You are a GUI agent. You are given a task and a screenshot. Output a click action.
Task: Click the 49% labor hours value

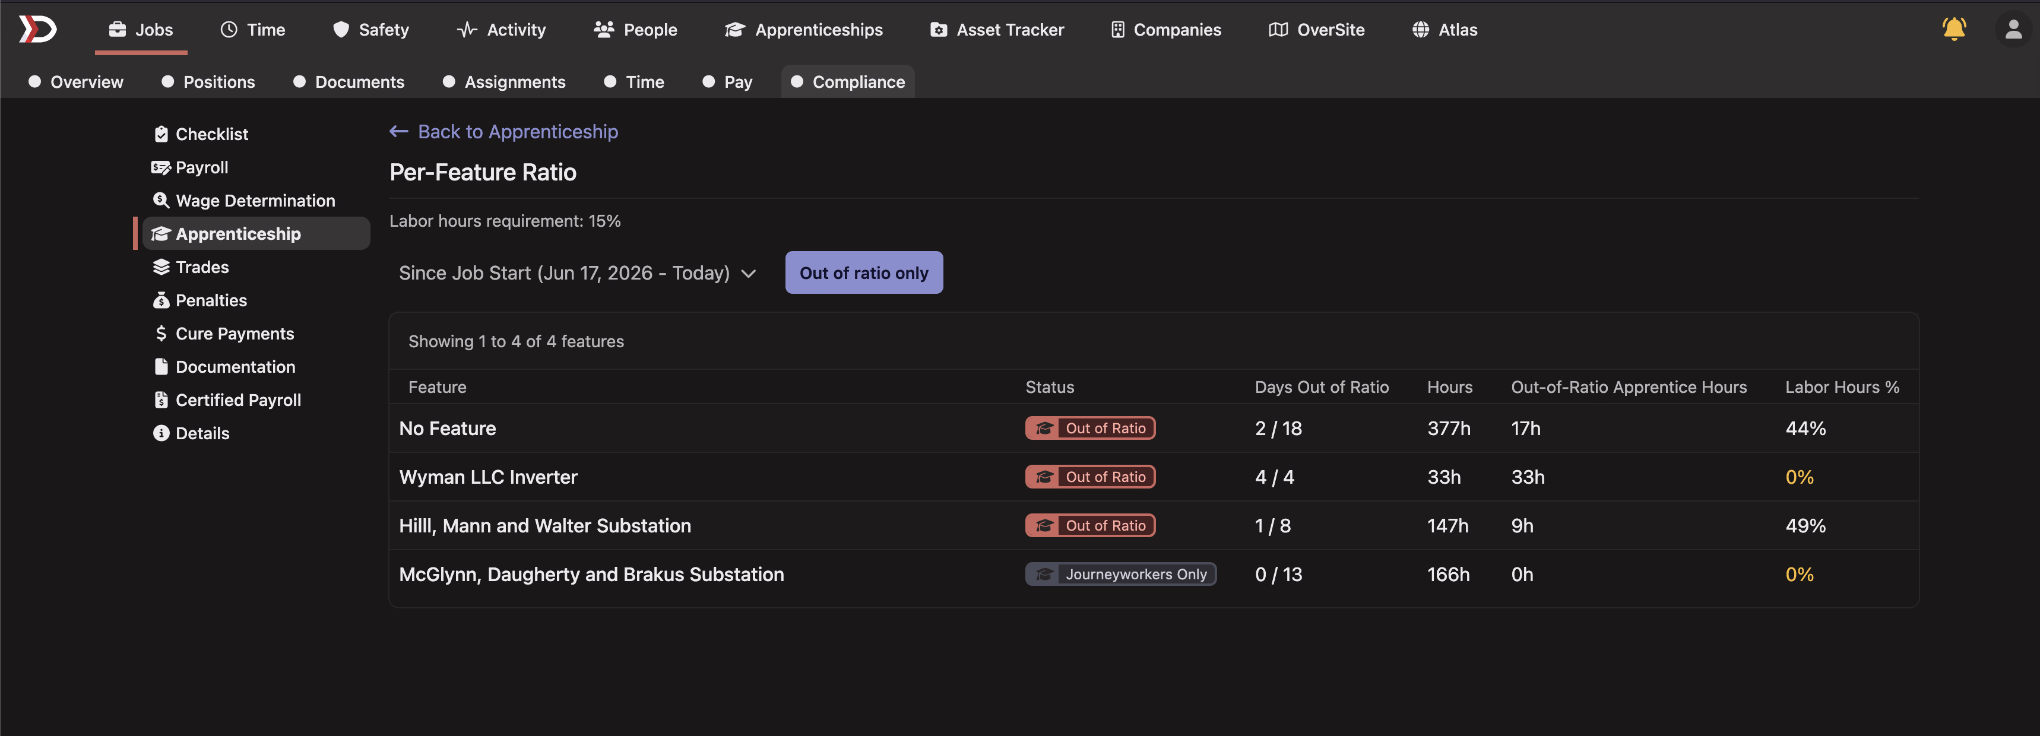click(1805, 525)
